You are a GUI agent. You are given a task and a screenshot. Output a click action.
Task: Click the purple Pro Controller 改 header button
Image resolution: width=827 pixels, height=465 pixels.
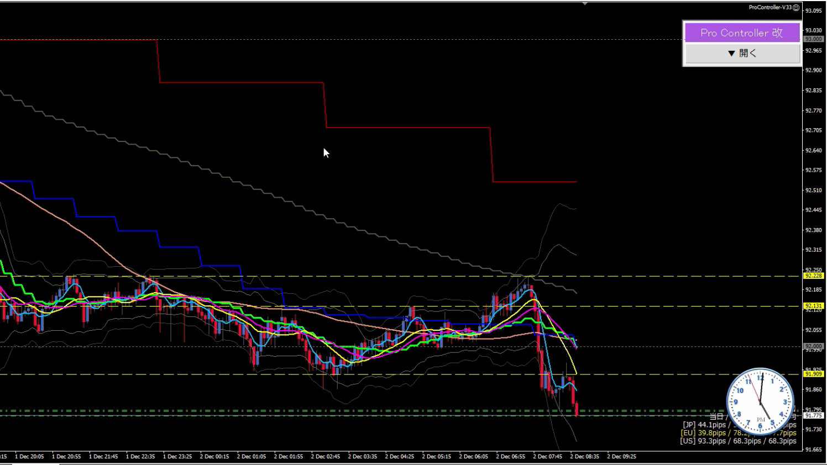(742, 33)
